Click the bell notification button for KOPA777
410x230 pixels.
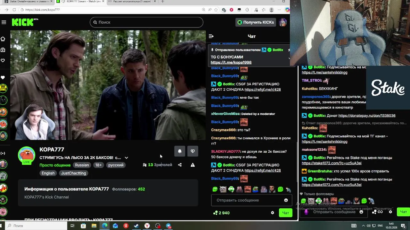(x=180, y=151)
